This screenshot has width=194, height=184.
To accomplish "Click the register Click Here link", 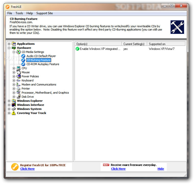I will tap(27, 169).
